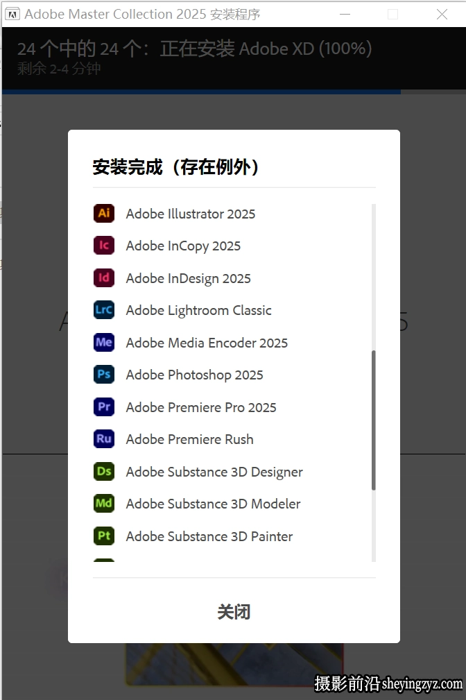Screen dimensions: 466x700
Task: Select the 'Adobe Illustrator 2025' text
Action: pos(191,214)
